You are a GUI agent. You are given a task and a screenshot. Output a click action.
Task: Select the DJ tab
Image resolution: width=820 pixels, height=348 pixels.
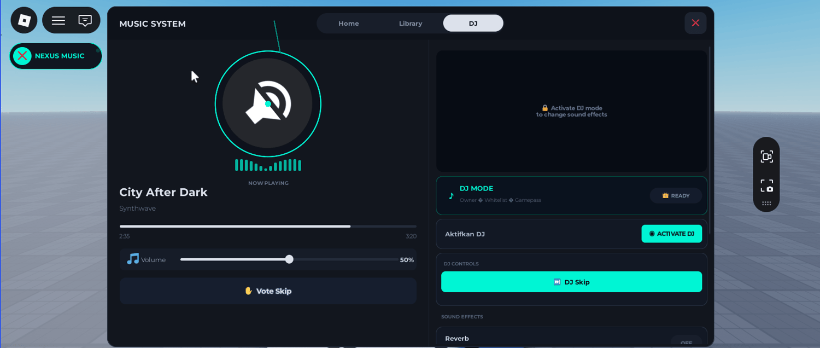(x=473, y=24)
